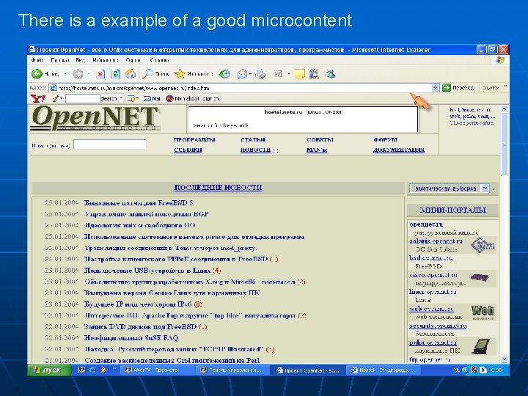Click the OpenNET site search field
The width and height of the screenshot is (528, 396).
[x=109, y=144]
